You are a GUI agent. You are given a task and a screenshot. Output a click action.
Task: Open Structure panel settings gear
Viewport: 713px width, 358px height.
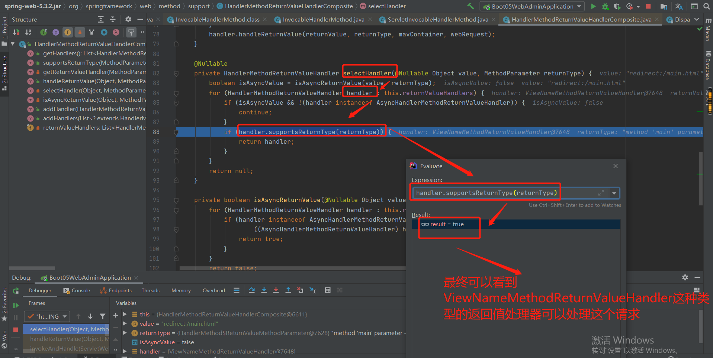pos(128,19)
